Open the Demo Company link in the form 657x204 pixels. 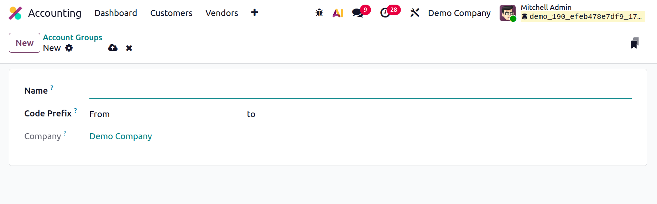pyautogui.click(x=121, y=136)
